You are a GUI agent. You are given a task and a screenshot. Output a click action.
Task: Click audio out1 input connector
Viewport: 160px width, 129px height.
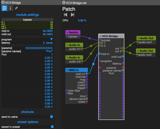coord(138,42)
